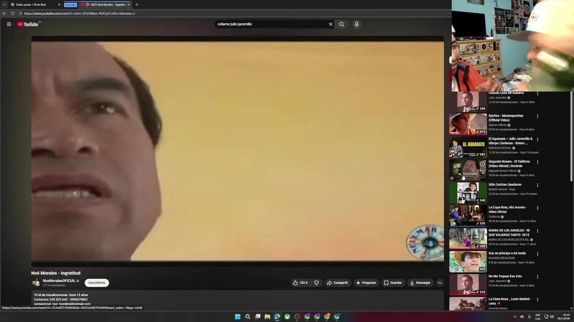The height and width of the screenshot is (322, 574).
Task: Click the Suscribirme button
Action: (x=96, y=282)
